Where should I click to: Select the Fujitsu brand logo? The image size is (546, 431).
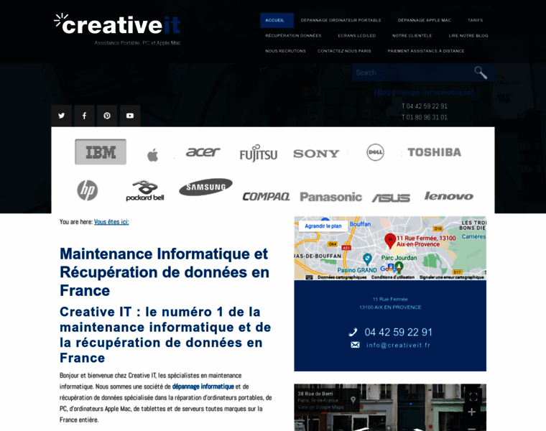(259, 153)
